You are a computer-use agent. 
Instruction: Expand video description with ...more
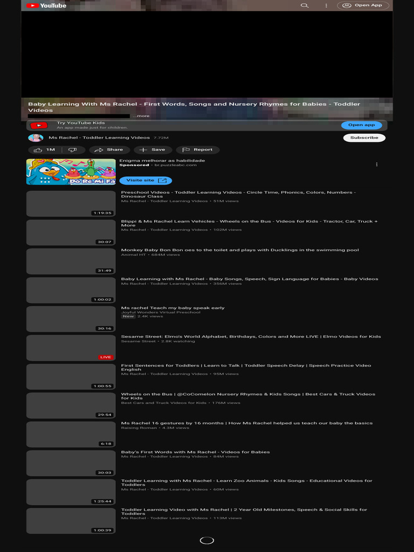[x=141, y=116]
